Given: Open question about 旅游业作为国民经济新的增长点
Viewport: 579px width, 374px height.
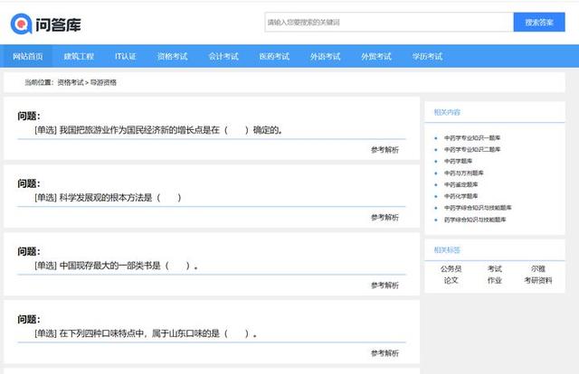Looking at the screenshot, I should [x=158, y=130].
